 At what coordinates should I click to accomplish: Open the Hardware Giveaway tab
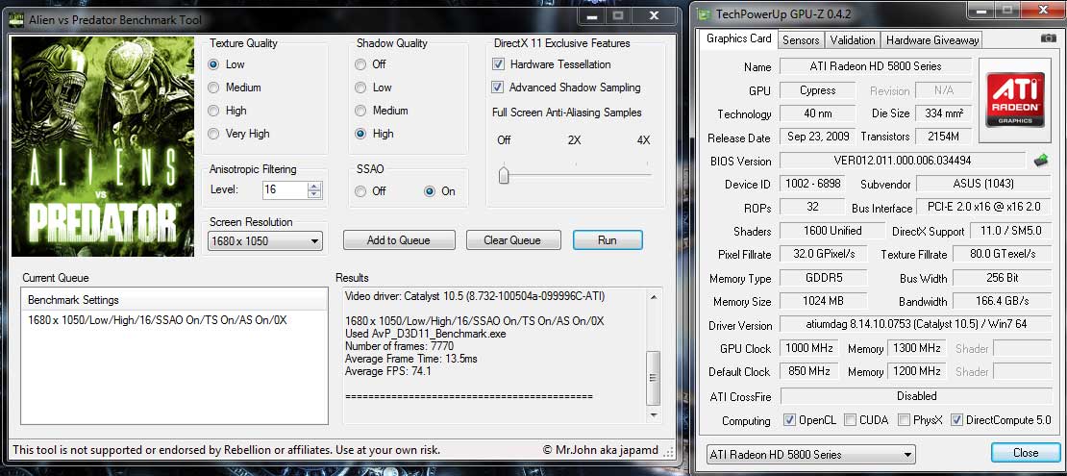932,40
